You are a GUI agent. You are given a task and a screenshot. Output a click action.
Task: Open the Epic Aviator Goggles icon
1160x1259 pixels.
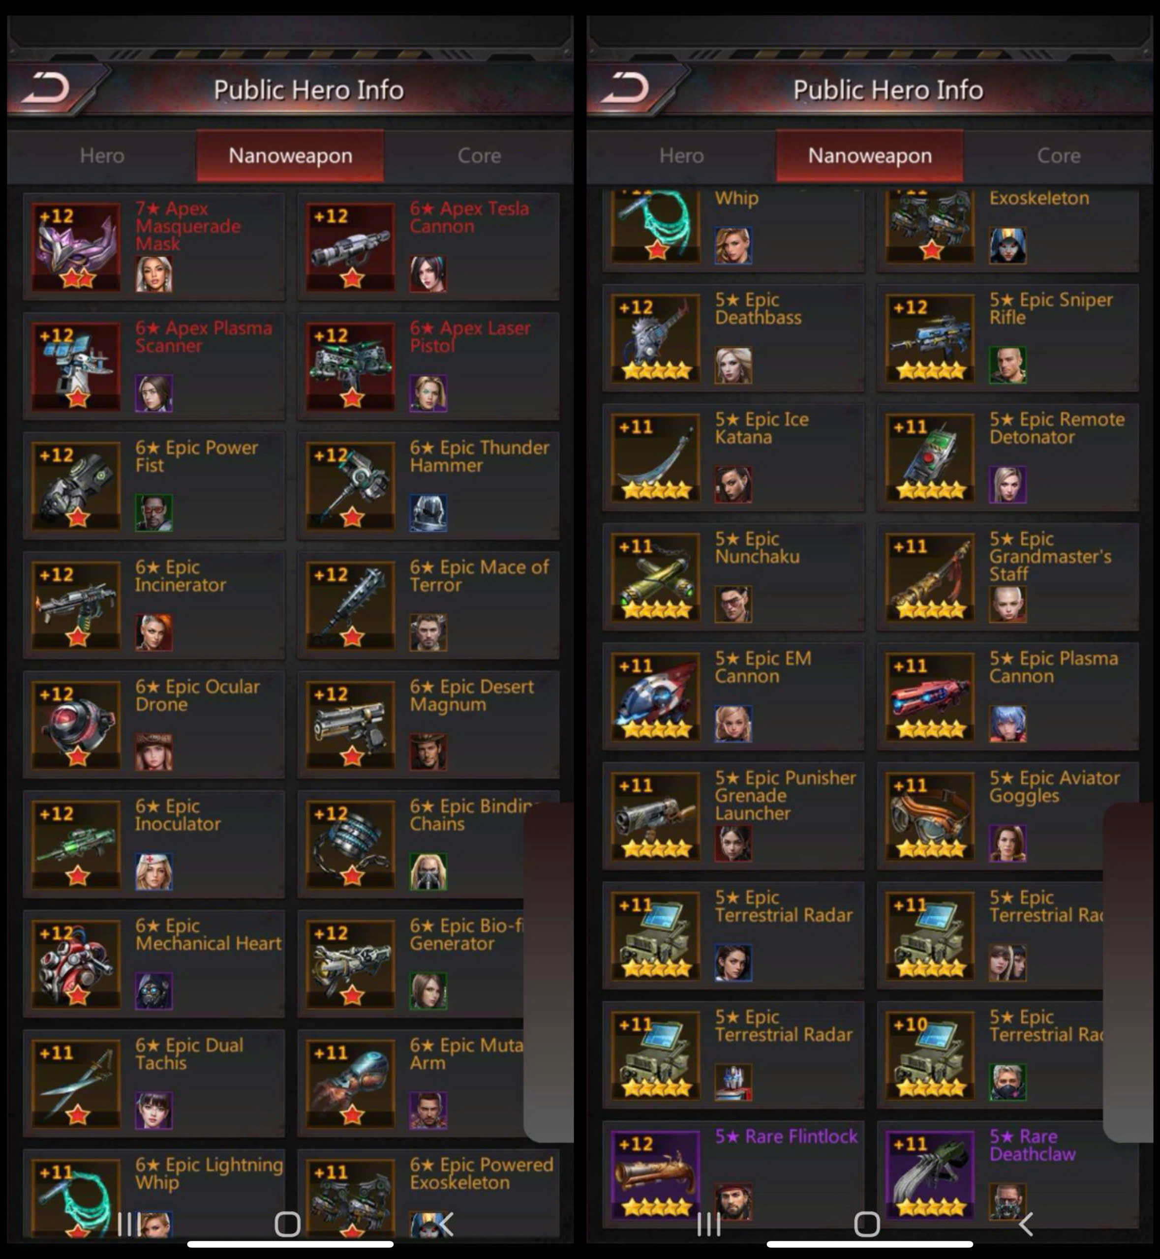930,815
